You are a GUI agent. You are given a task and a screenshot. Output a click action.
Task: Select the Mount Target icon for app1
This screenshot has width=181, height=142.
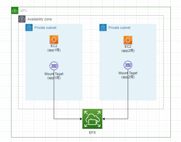(54, 66)
